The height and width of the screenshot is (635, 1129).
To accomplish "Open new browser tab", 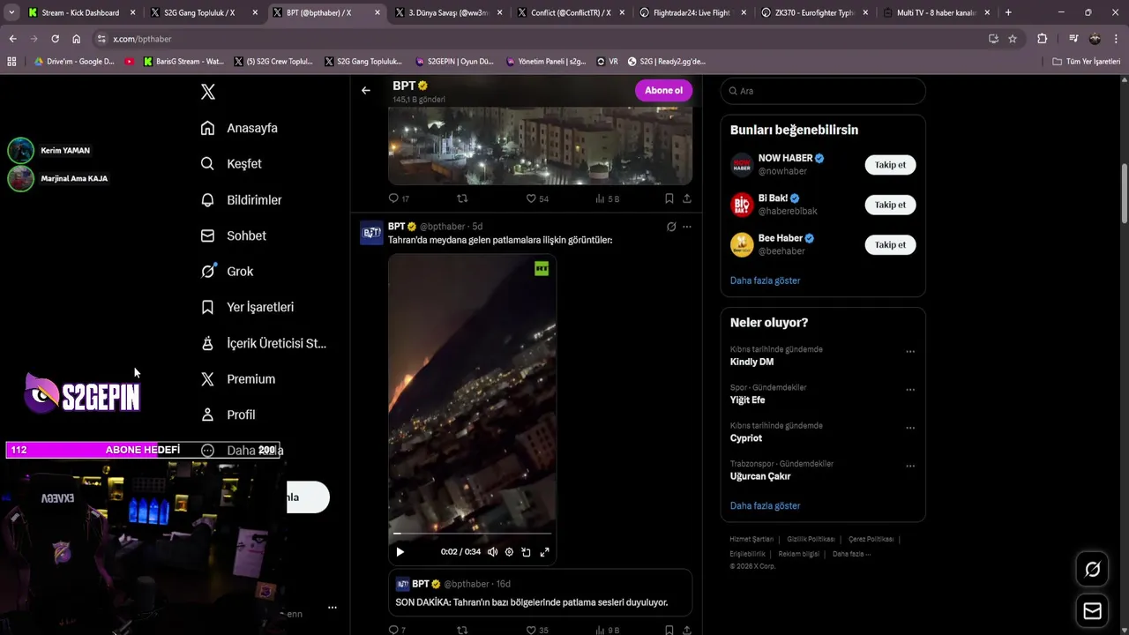I will pos(1008,12).
